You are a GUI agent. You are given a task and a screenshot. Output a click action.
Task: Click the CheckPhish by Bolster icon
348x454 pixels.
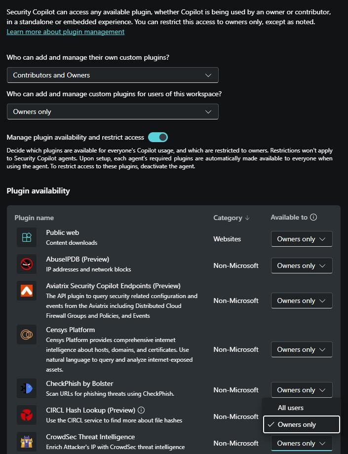(x=27, y=388)
